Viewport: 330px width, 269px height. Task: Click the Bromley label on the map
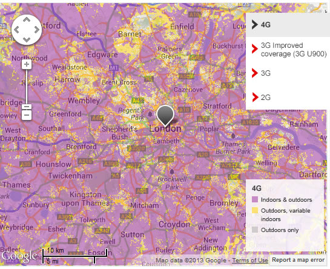(x=223, y=204)
